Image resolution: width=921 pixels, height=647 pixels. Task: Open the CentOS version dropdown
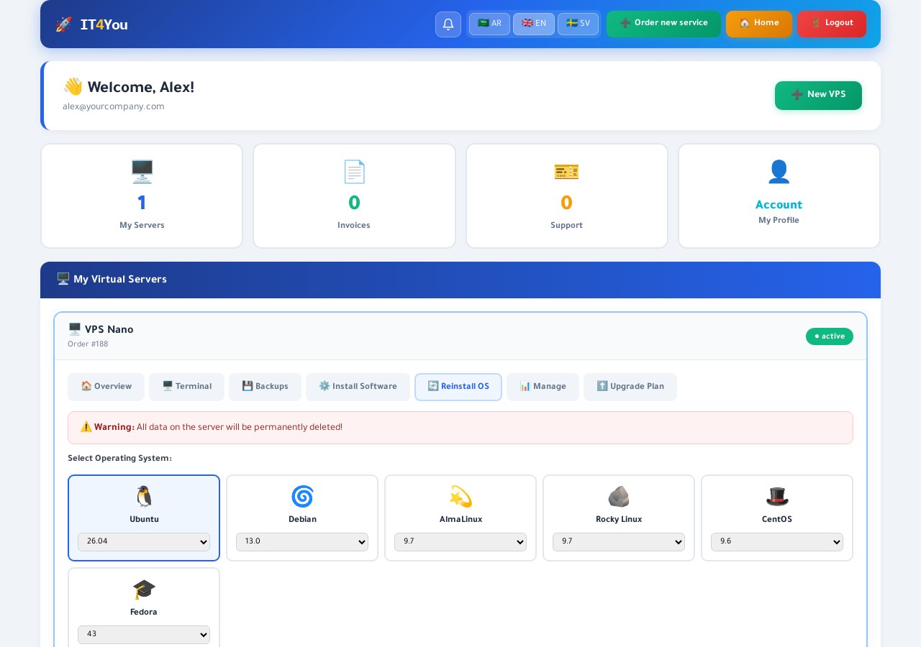click(x=777, y=542)
